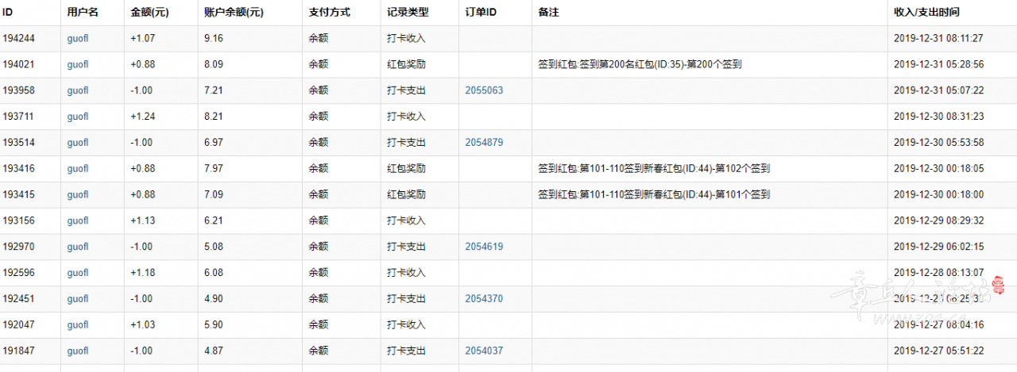
Task: Open order ID 2054879
Action: click(x=484, y=143)
